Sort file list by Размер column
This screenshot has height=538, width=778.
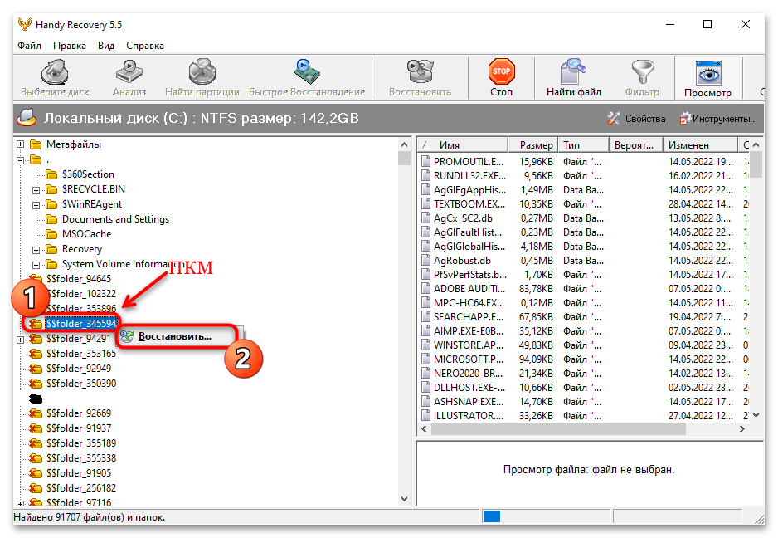531,144
